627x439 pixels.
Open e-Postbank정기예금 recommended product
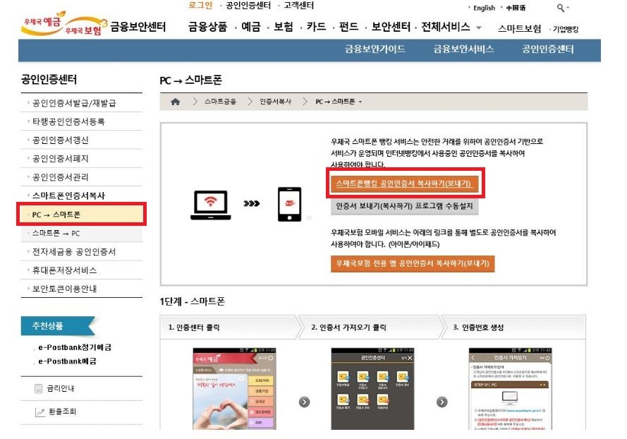click(x=75, y=347)
